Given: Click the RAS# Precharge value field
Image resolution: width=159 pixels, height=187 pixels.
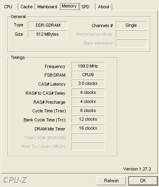Looking at the screenshot, I should [88, 101].
